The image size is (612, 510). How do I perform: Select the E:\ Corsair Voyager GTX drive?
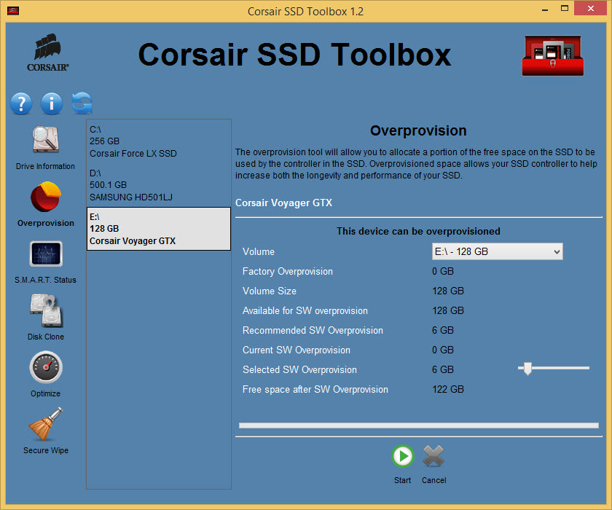coord(159,229)
